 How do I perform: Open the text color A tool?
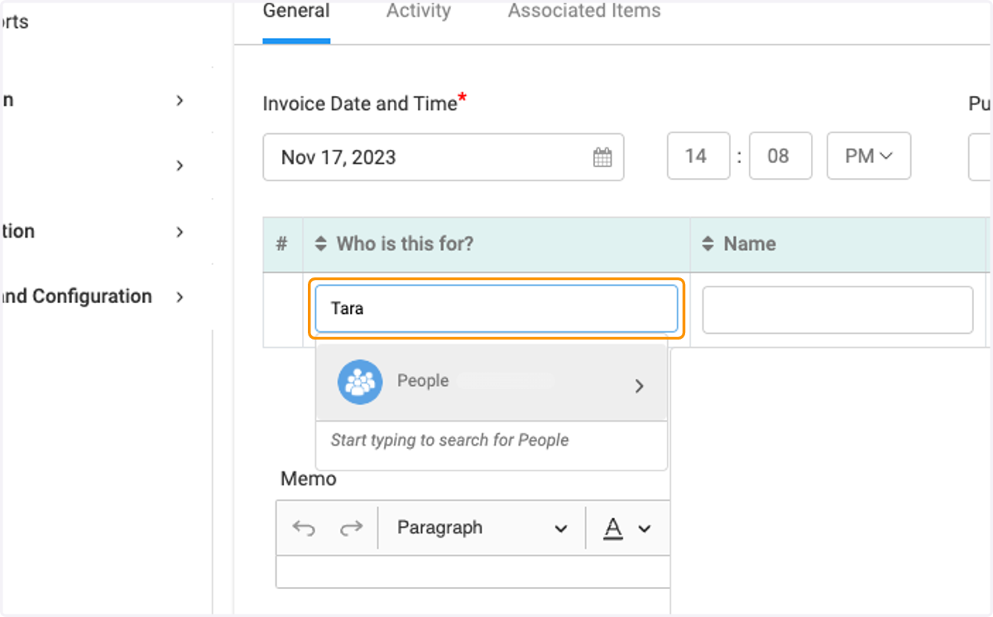612,528
